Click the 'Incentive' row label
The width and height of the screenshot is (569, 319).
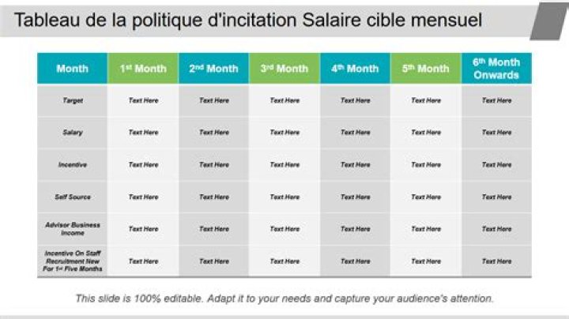pos(73,165)
